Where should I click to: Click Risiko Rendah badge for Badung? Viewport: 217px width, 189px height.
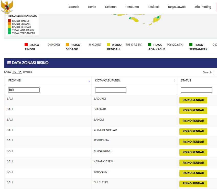[193, 100]
